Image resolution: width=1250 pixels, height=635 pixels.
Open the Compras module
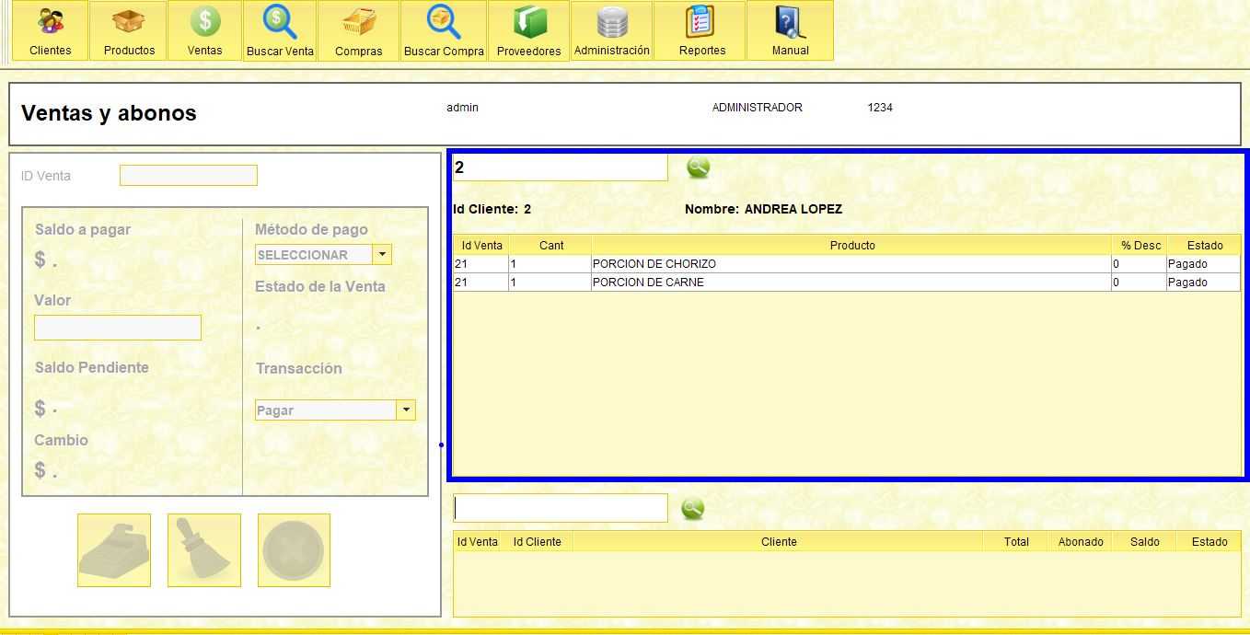(x=358, y=30)
